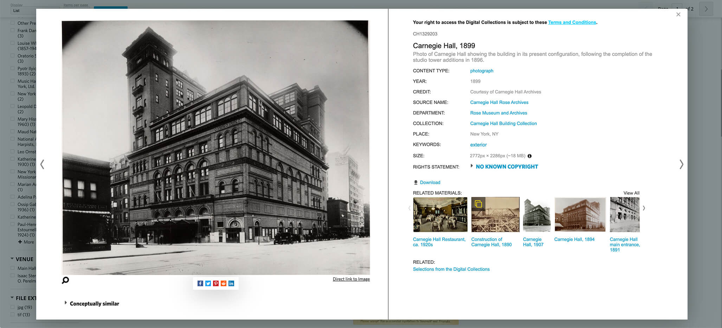Viewport: 722px width, 328px height.
Task: Check the jpg (19) filter
Action: pyautogui.click(x=13, y=307)
